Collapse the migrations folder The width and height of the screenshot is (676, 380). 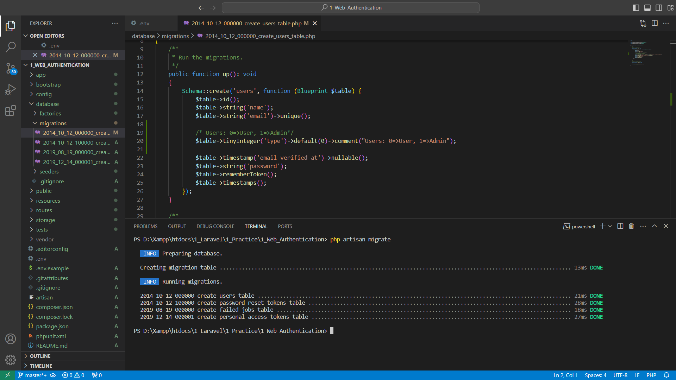click(53, 123)
